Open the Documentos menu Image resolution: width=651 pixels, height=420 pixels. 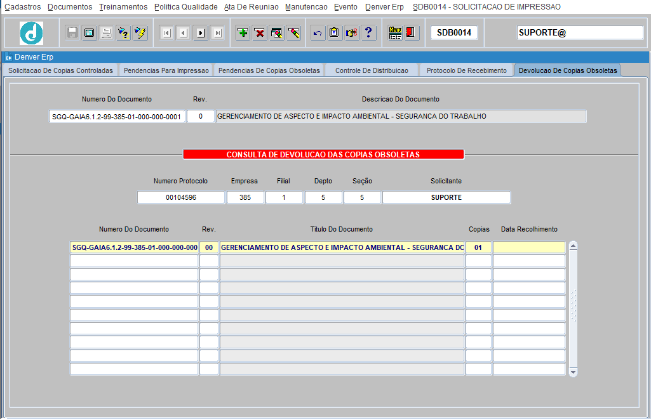coord(70,7)
